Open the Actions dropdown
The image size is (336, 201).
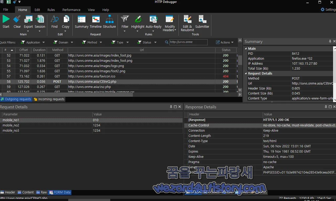pos(224,42)
